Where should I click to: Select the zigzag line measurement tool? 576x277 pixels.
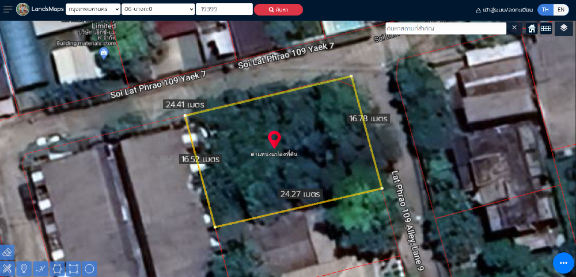tap(40, 268)
